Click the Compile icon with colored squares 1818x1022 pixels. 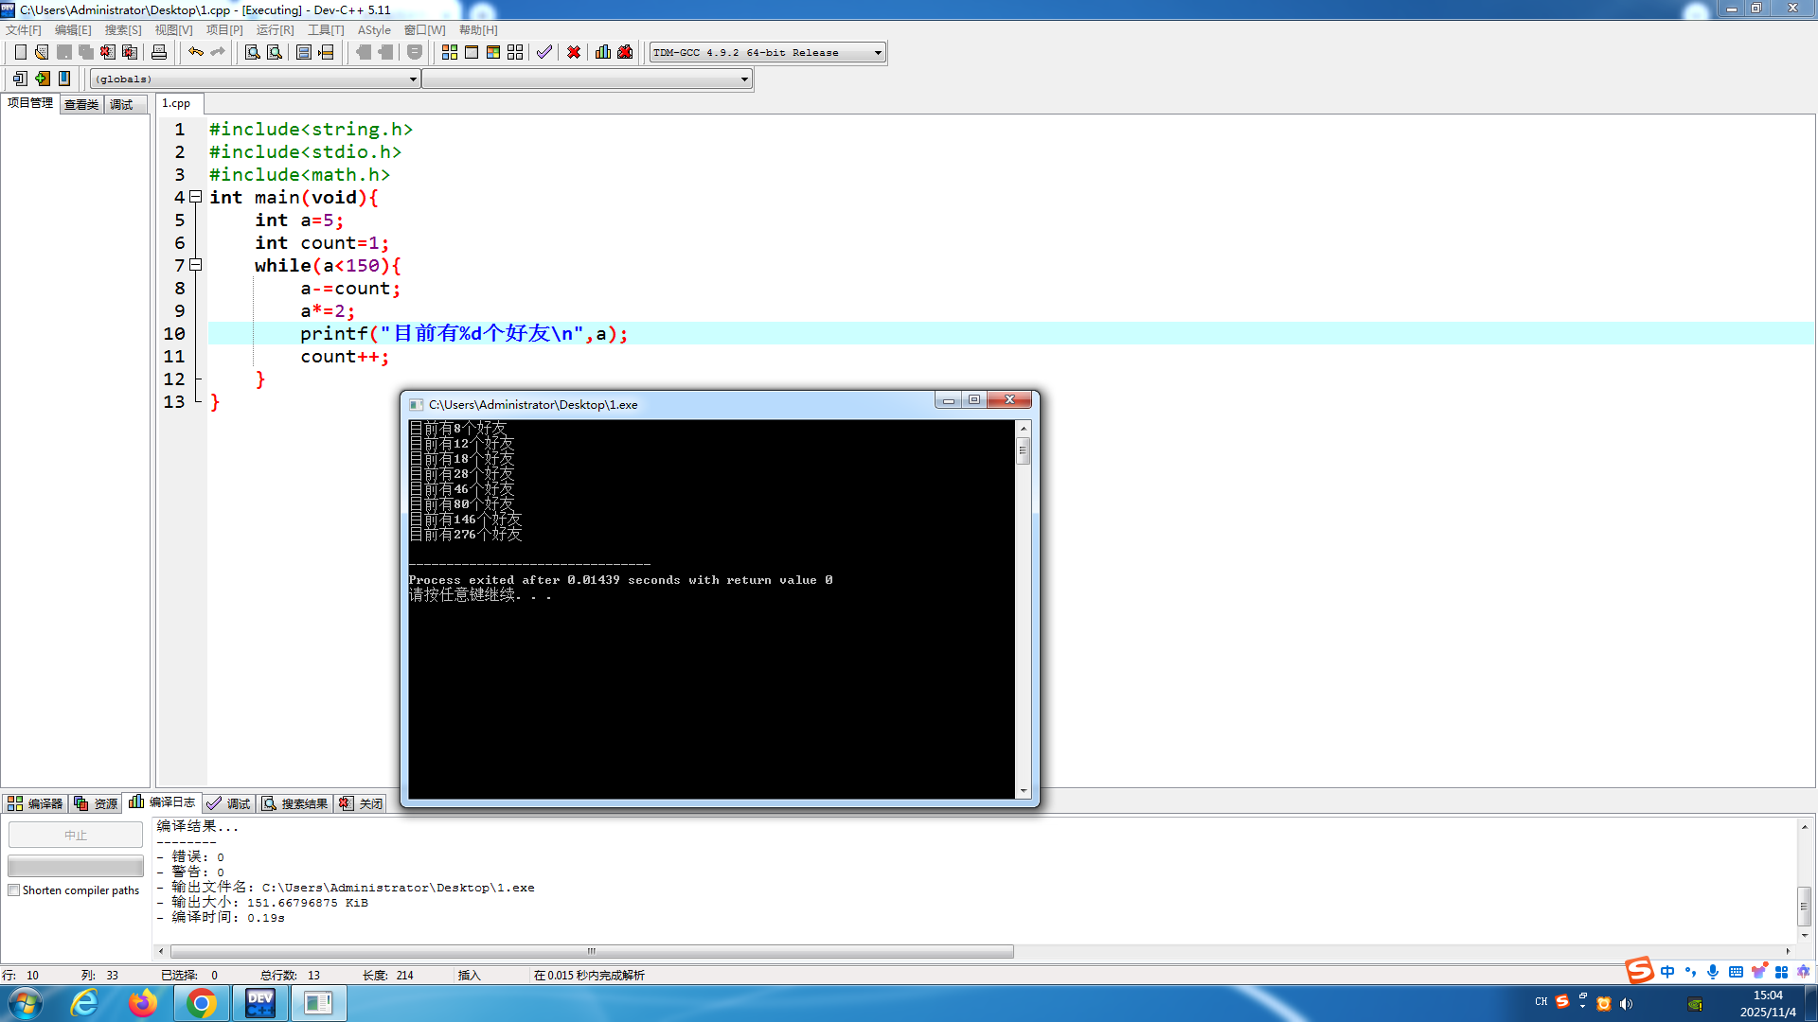coord(450,52)
